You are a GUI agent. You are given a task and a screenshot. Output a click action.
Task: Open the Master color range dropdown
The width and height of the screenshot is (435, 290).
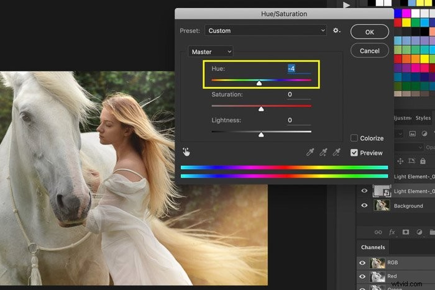(211, 52)
